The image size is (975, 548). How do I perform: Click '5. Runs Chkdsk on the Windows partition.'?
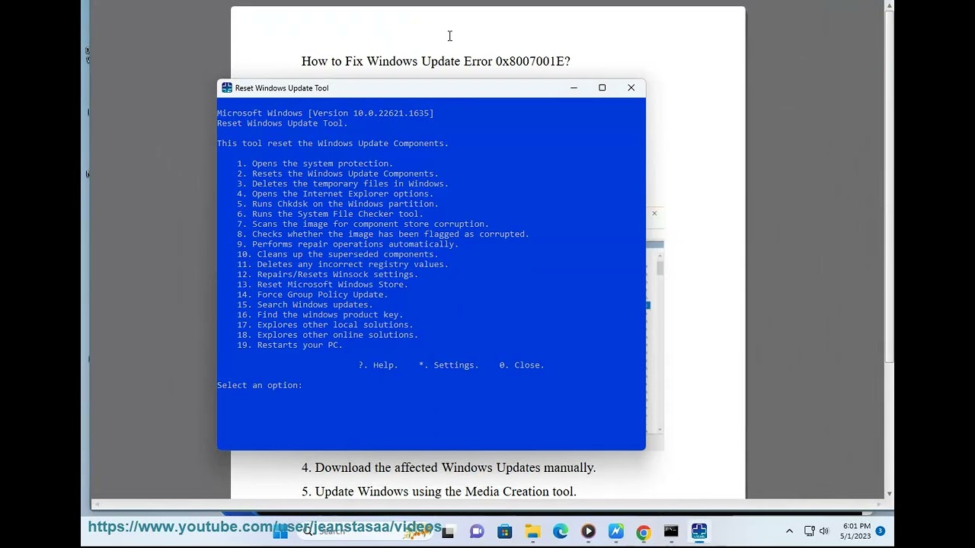pos(337,204)
